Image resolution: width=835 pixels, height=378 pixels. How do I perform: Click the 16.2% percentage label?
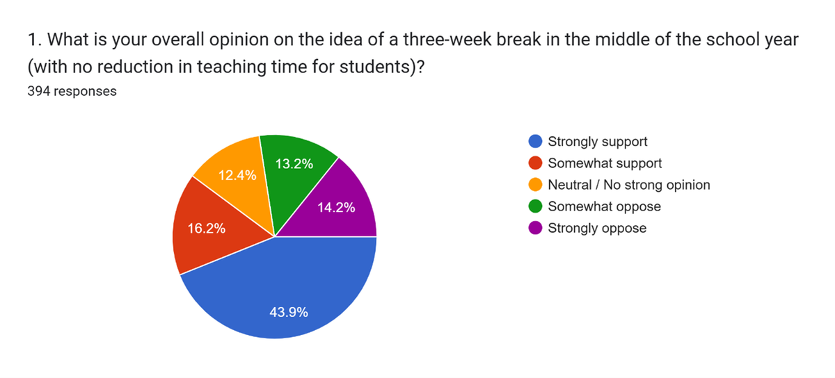point(206,228)
